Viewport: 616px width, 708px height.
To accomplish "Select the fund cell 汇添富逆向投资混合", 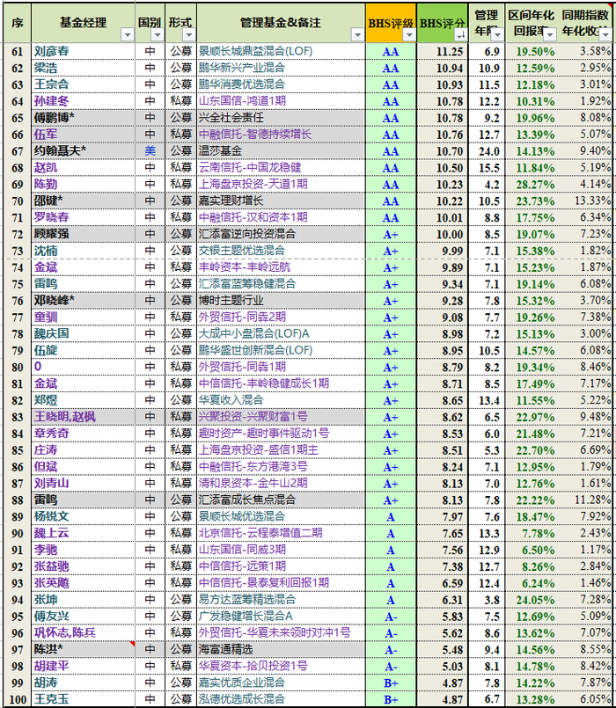I will point(281,234).
